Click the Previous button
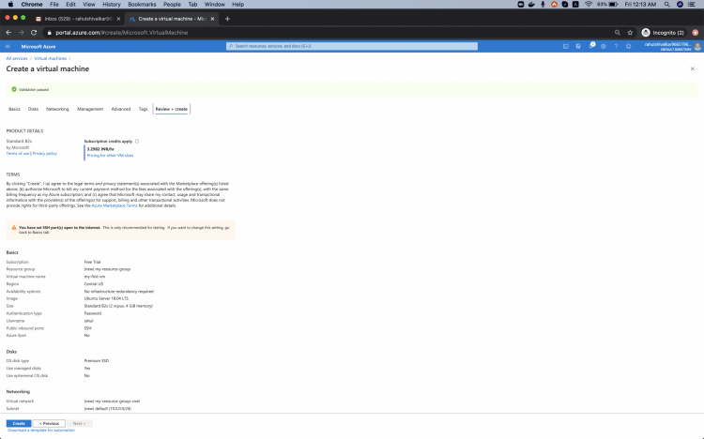Image resolution: width=704 pixels, height=439 pixels. [51, 423]
